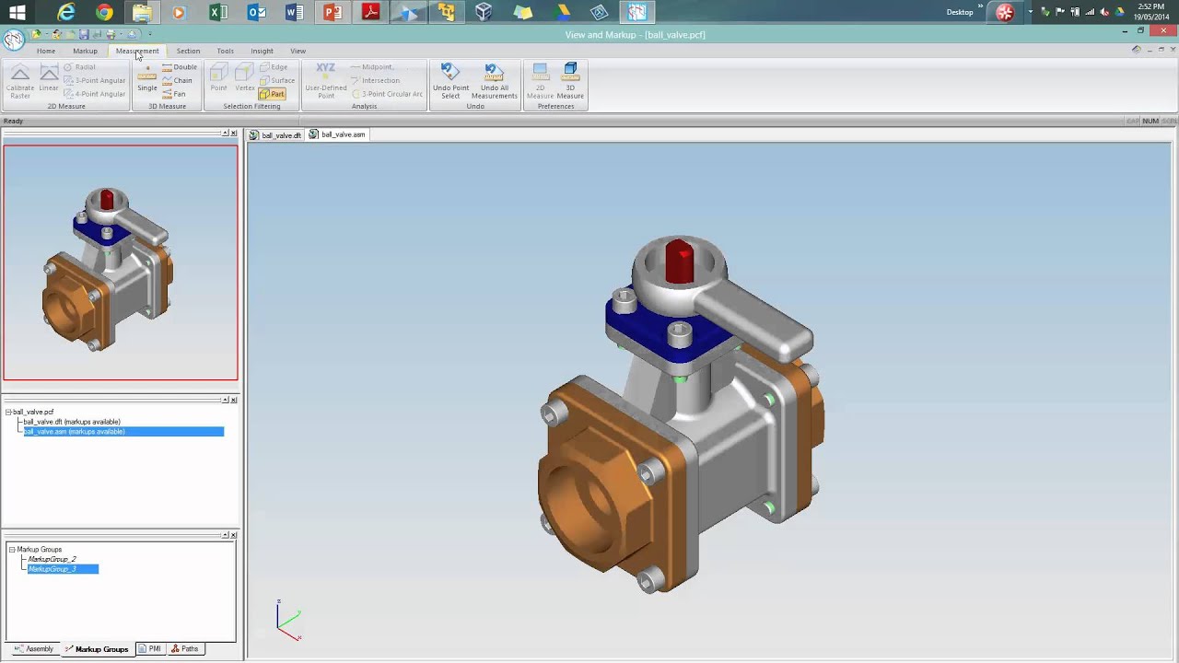Activate the Fan 3D measure tool
1179x663 pixels.
coord(174,94)
